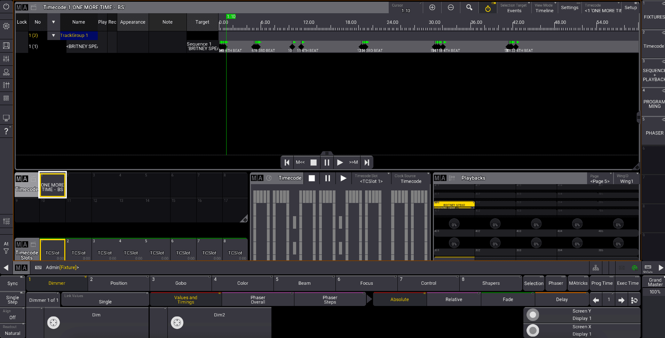The image size is (665, 338).
Task: Jump to timeline start with skip-back button
Action: tap(287, 162)
